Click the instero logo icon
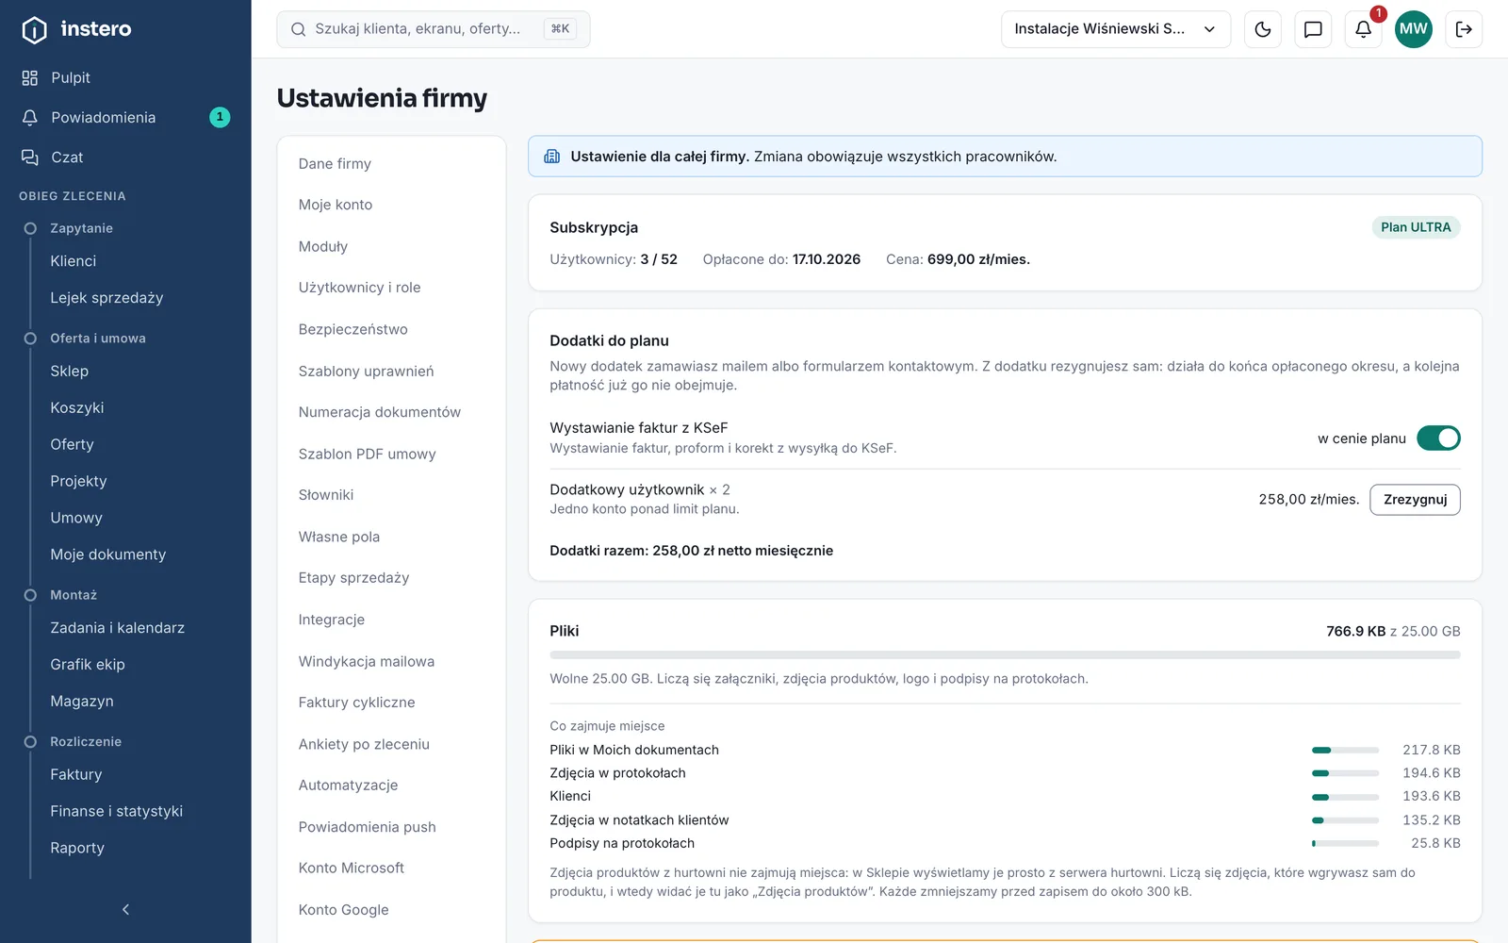 [x=34, y=30]
